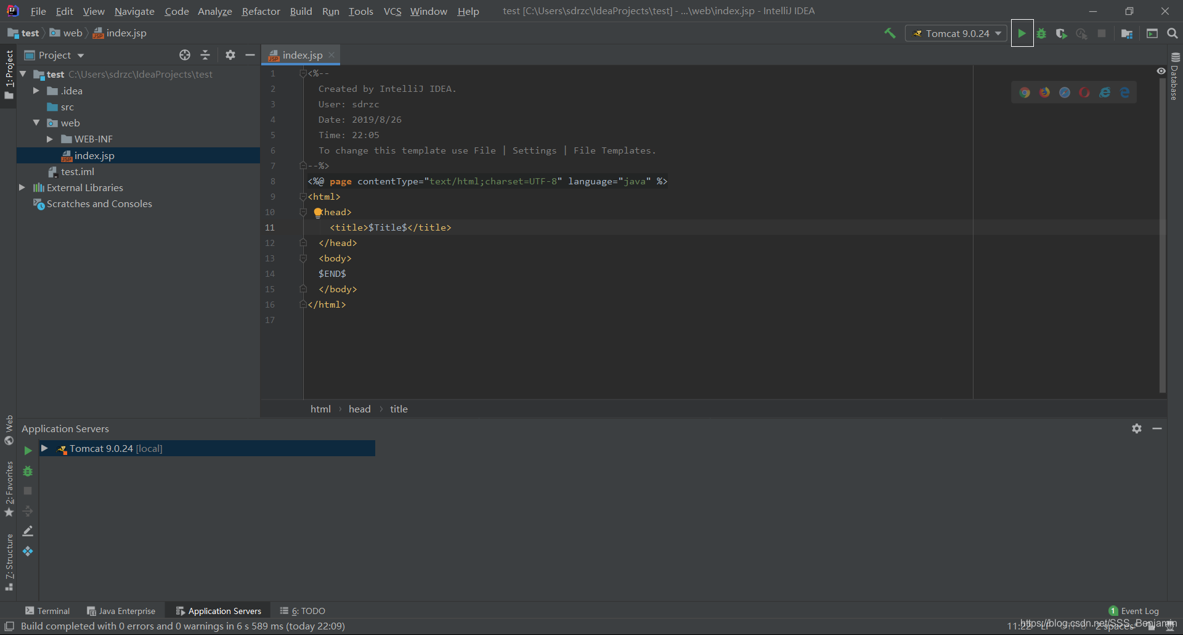Image resolution: width=1183 pixels, height=635 pixels.
Task: Start debugging with the bug icon in toolbar
Action: point(1041,33)
